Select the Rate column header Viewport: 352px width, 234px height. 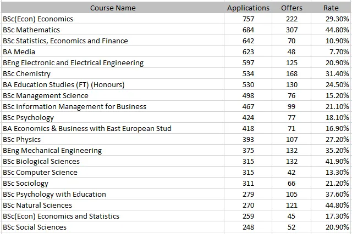coord(331,8)
